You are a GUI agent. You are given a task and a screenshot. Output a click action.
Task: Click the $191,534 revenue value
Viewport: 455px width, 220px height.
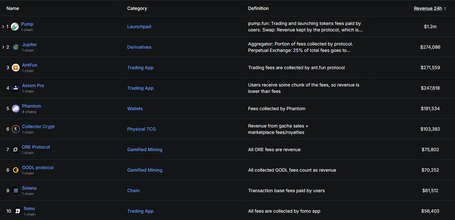[x=430, y=108]
